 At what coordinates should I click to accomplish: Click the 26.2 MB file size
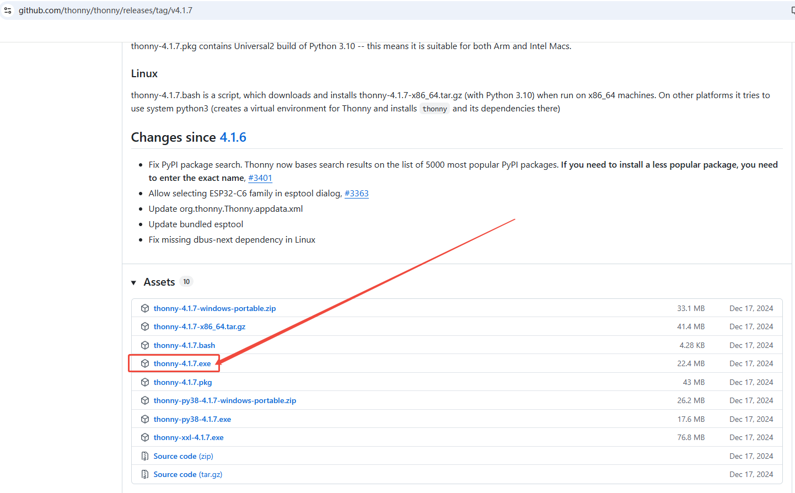pos(691,400)
